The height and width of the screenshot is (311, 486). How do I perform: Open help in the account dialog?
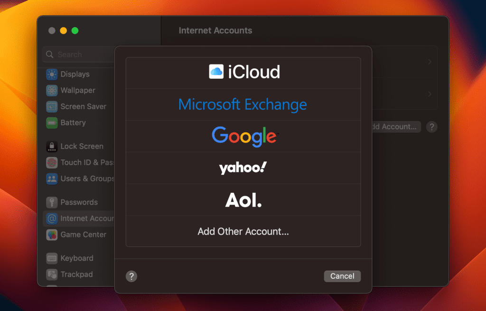[x=131, y=276]
